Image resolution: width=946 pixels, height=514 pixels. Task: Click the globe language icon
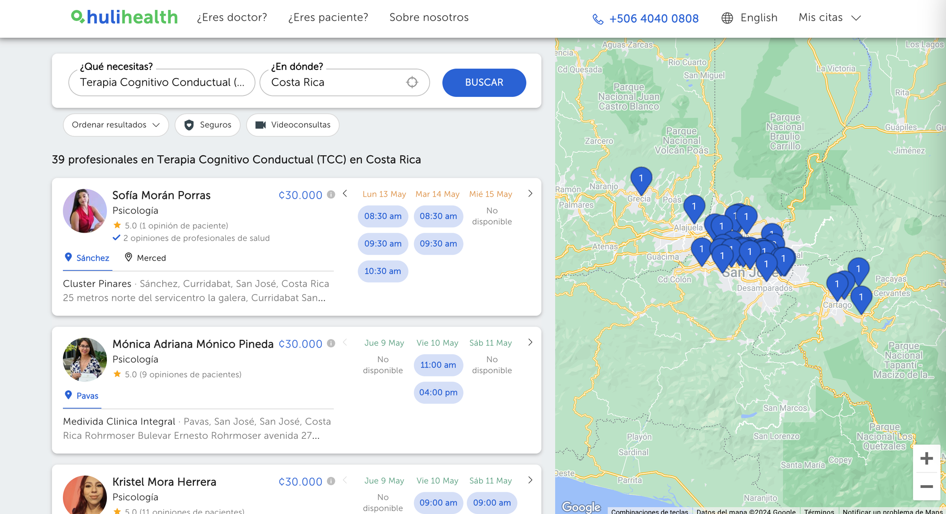(x=727, y=18)
